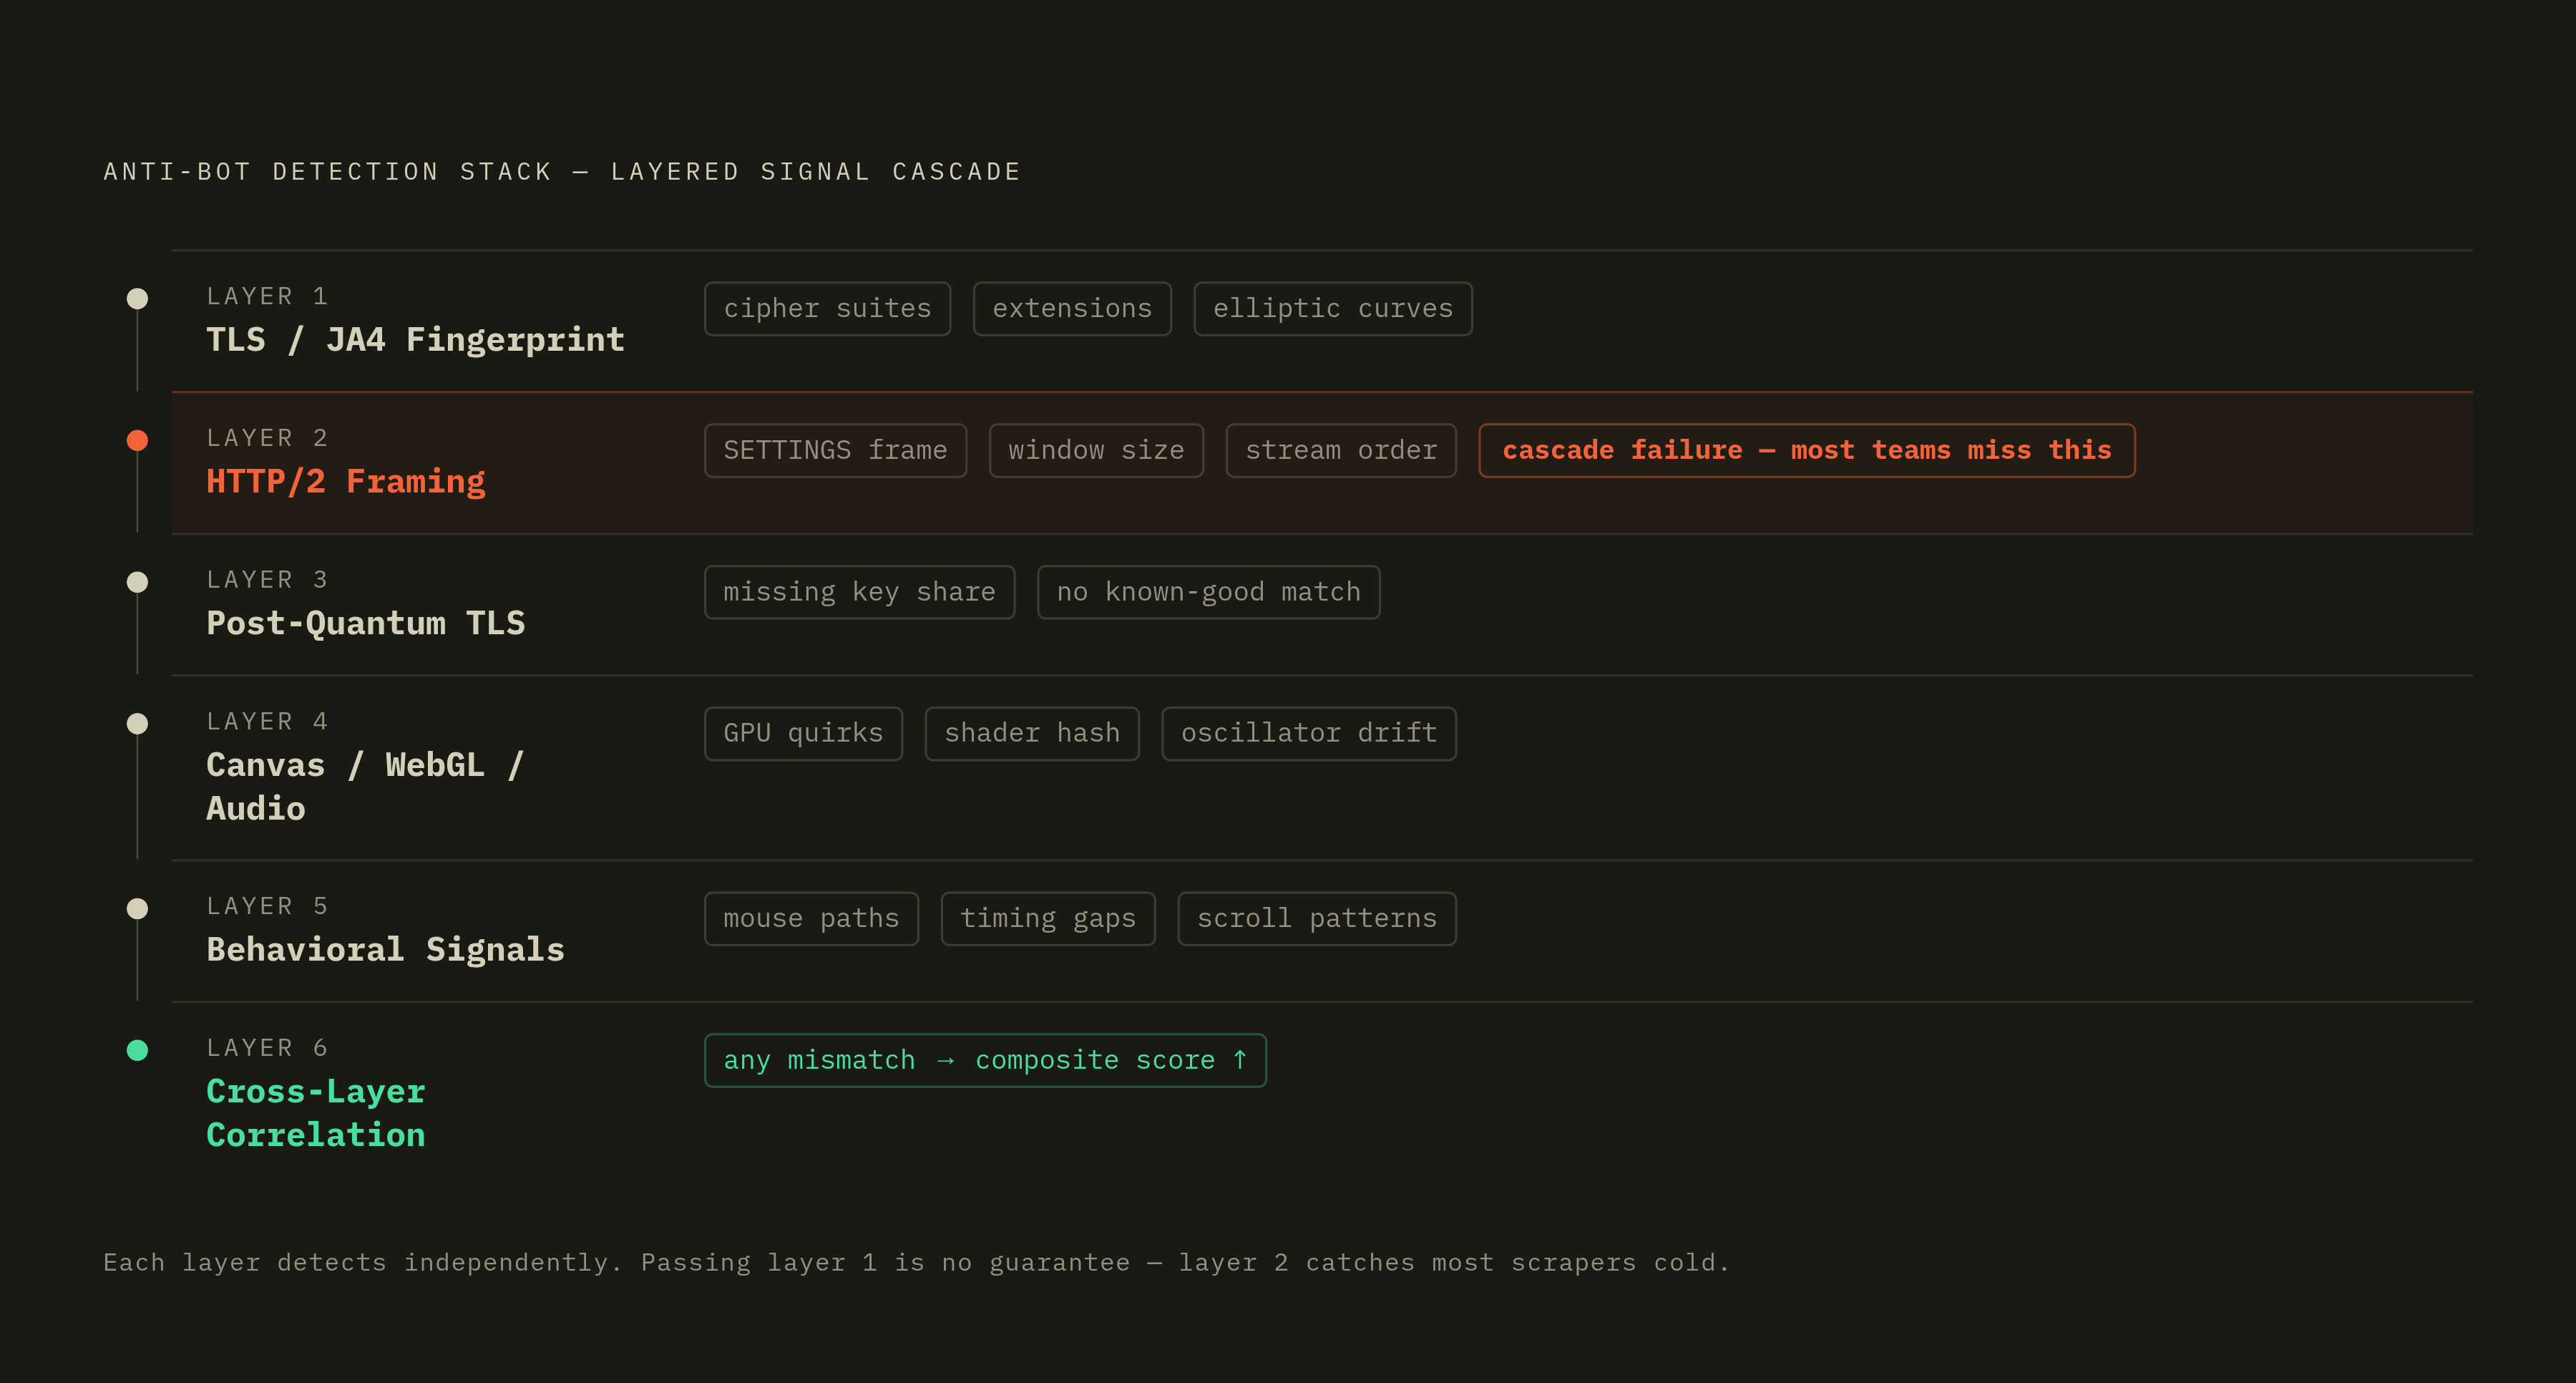Viewport: 2576px width, 1383px height.
Task: Select the elliptic curves tag
Action: (x=1333, y=309)
